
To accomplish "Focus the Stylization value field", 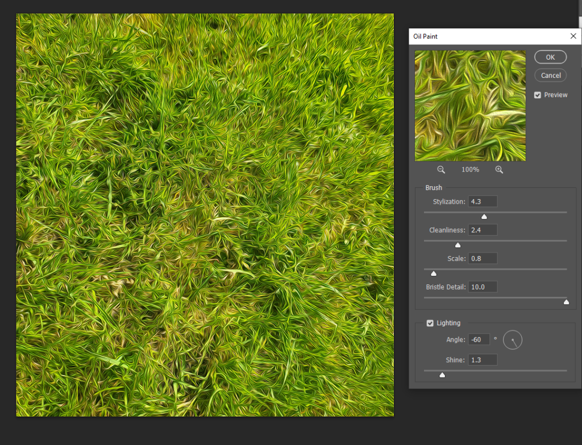I will coord(483,201).
